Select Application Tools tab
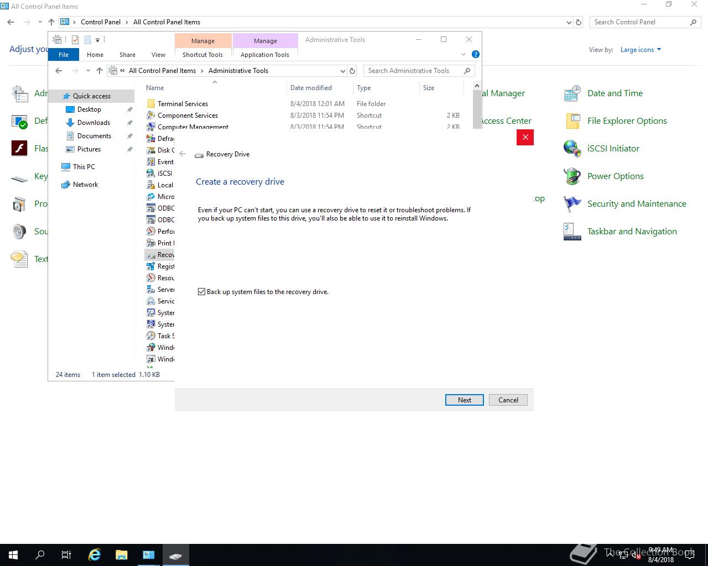 click(265, 55)
